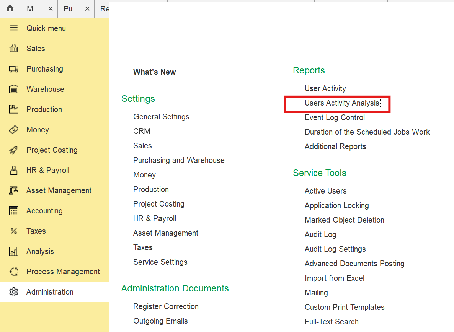
Task: Open the Quick menu hamburger icon
Action: [14, 28]
